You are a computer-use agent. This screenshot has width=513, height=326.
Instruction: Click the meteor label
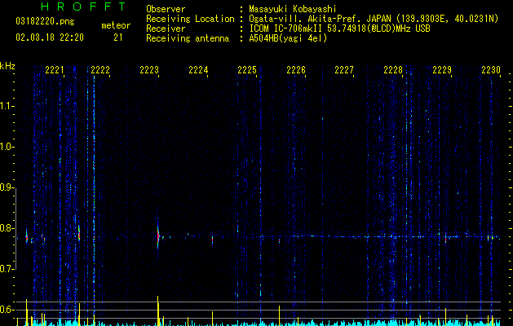tap(116, 25)
